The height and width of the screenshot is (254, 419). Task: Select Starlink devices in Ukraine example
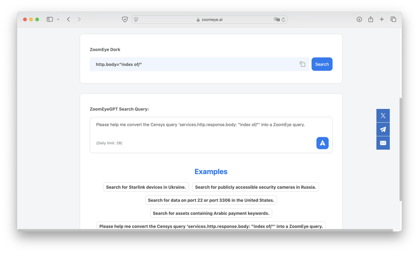146,187
